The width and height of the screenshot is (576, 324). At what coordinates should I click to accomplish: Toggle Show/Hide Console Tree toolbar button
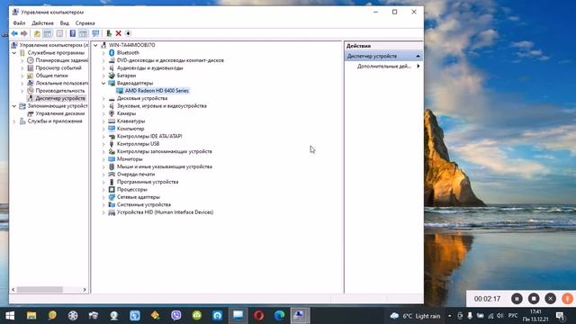pos(48,34)
